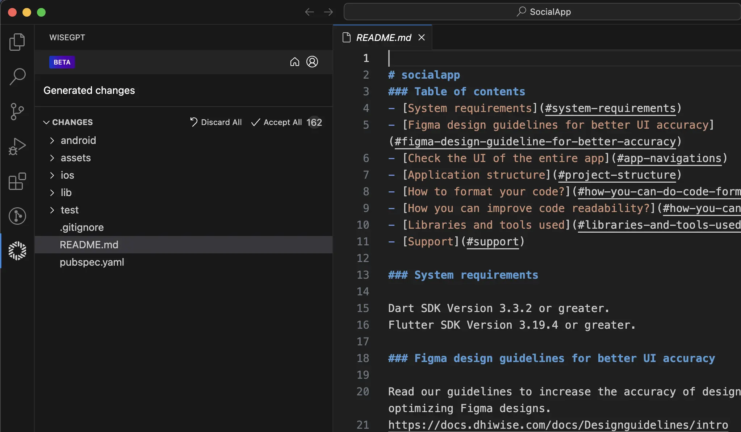This screenshot has width=741, height=432.
Task: Select the Explorer panel icon
Action: (17, 42)
